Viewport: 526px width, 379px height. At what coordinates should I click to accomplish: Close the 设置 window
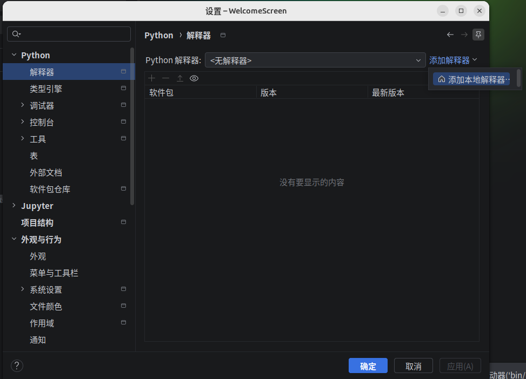[x=480, y=11]
